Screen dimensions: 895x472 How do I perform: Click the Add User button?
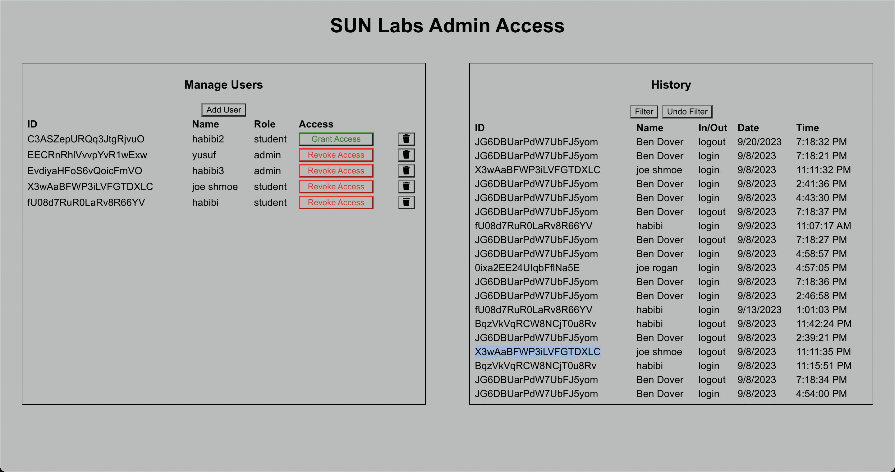tap(223, 109)
